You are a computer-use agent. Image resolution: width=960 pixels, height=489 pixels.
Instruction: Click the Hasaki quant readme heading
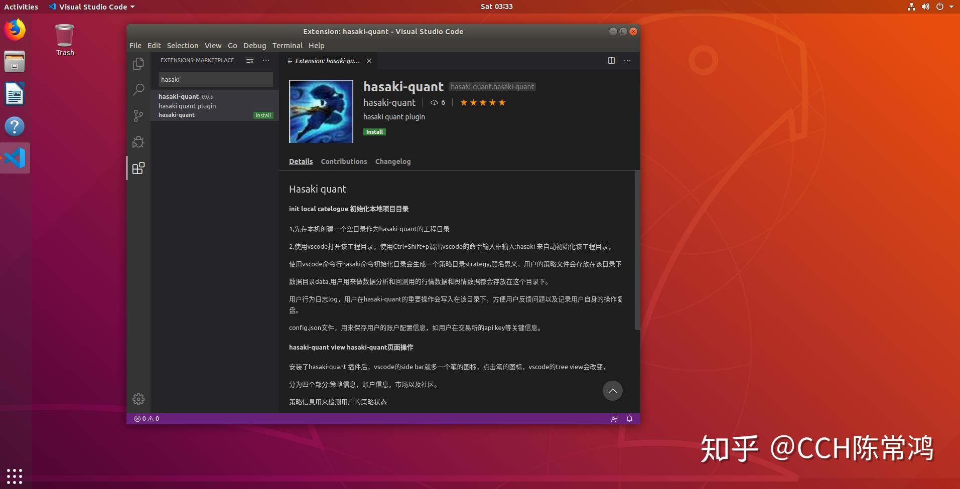point(318,189)
